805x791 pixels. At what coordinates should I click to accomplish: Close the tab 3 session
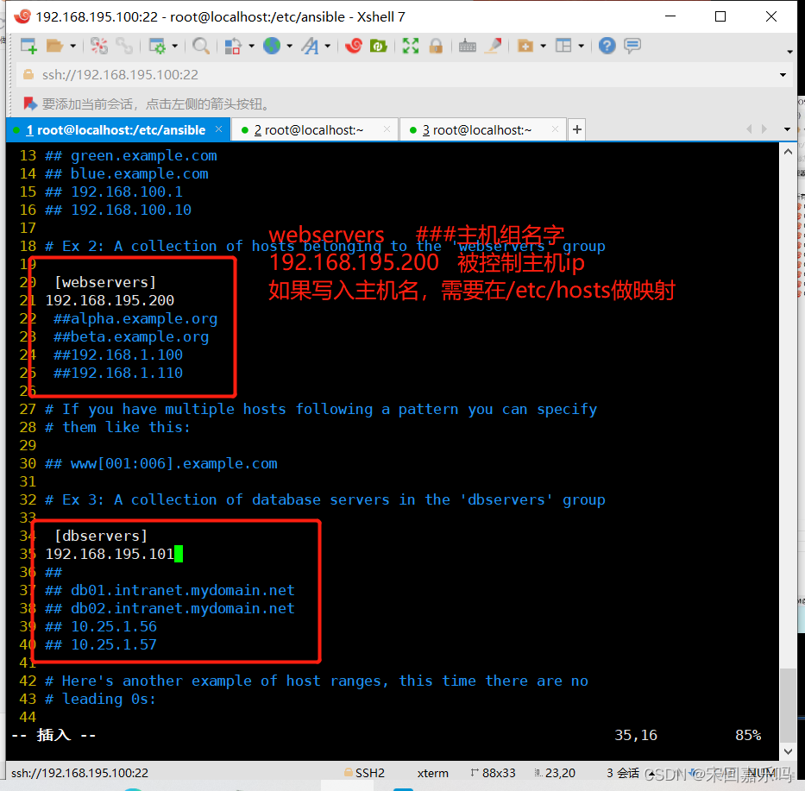pos(555,129)
